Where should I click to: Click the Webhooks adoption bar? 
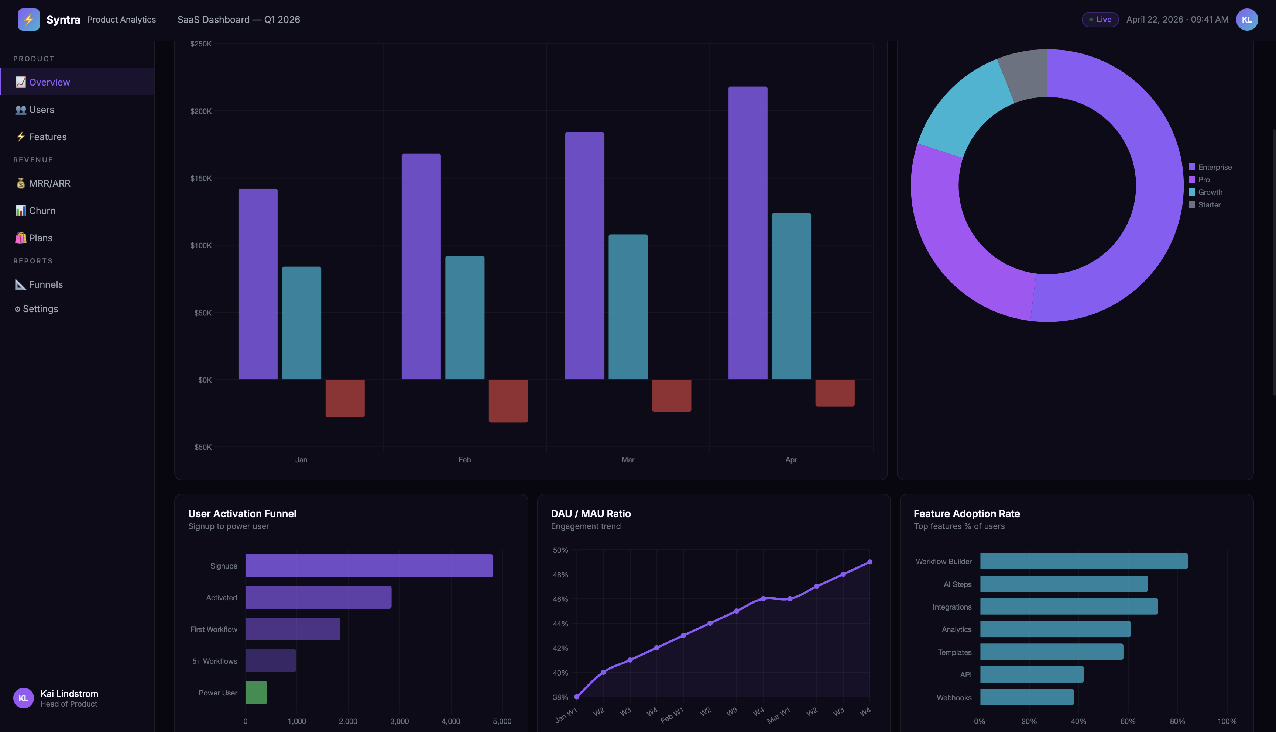pyautogui.click(x=1027, y=697)
